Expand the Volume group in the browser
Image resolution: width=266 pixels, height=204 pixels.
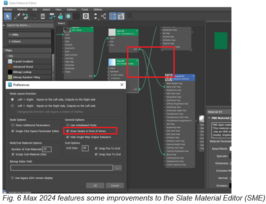(30, 42)
